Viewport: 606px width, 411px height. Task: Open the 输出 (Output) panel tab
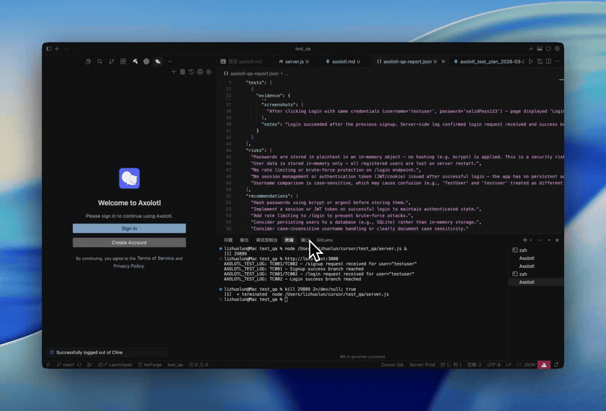tap(244, 240)
